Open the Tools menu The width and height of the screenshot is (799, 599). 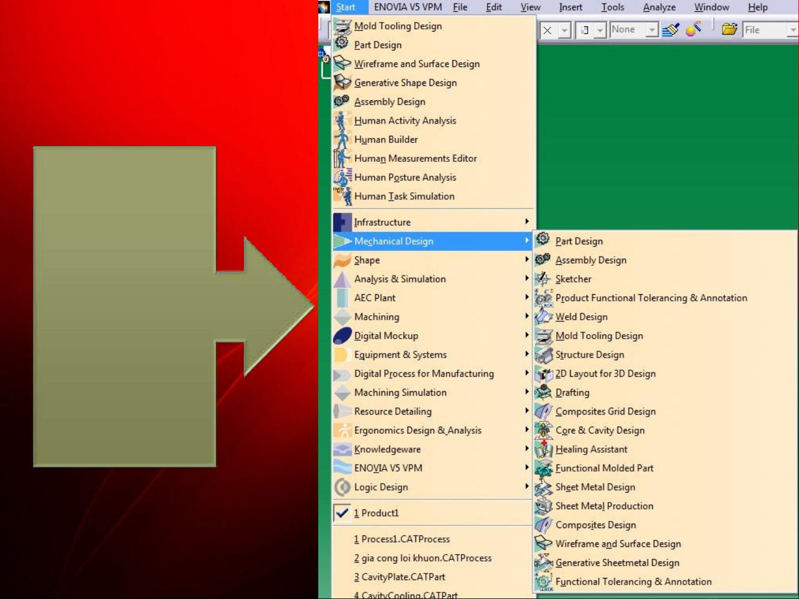click(613, 7)
